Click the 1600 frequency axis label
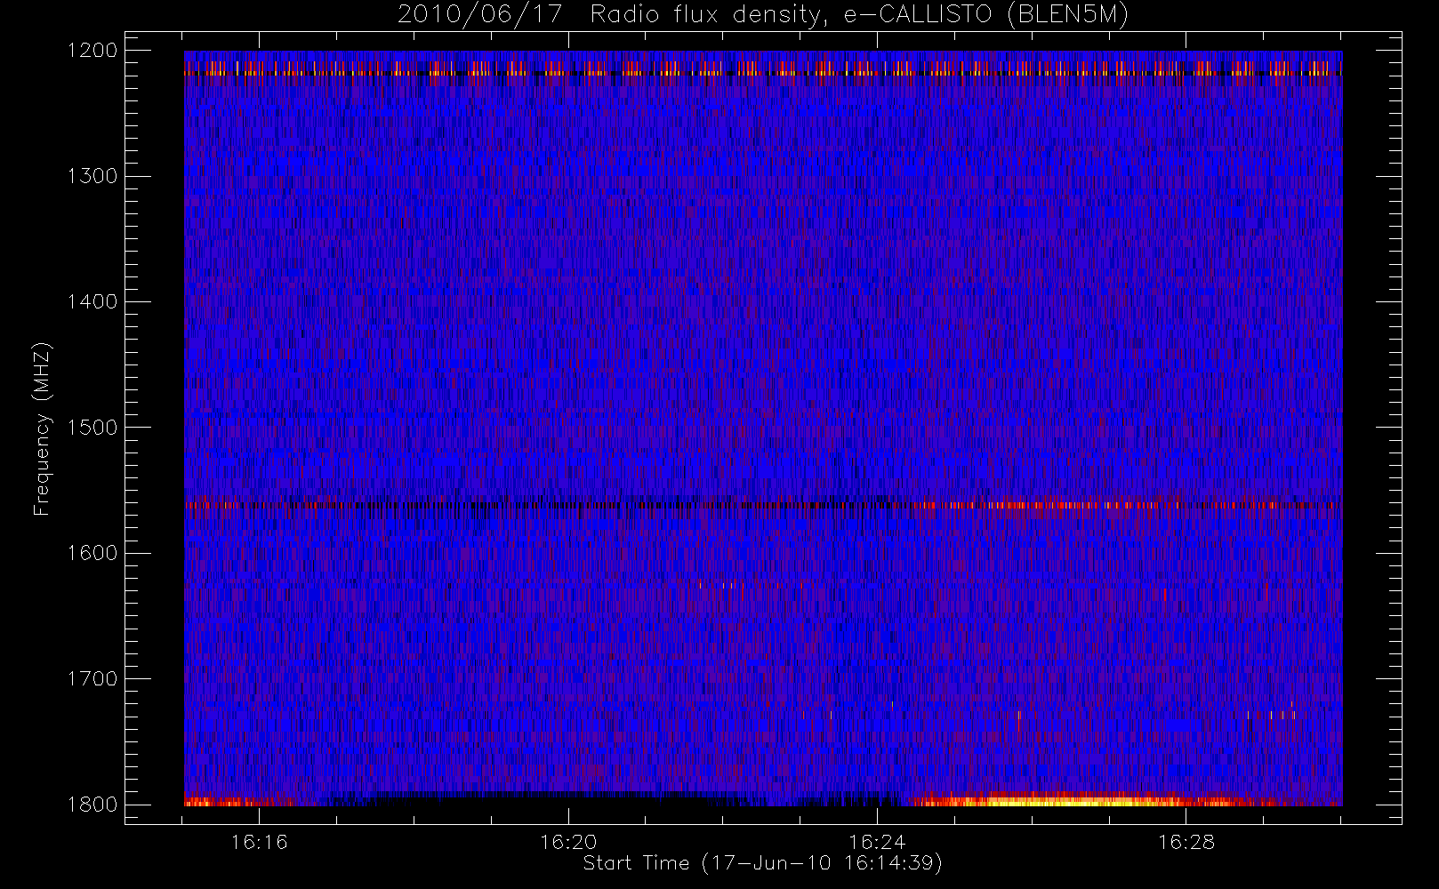Image resolution: width=1439 pixels, height=889 pixels. (92, 553)
